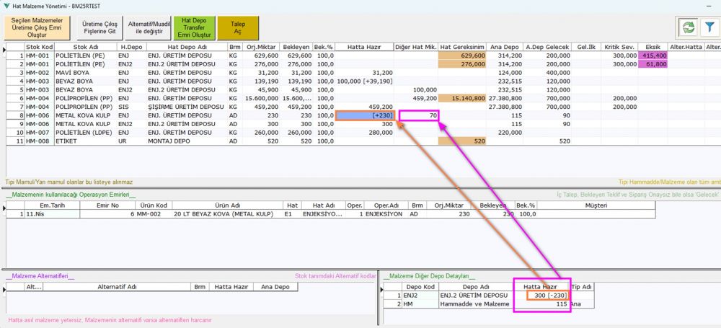Image resolution: width=721 pixels, height=328 pixels.
Task: Click the Gel.İlk column header
Action: click(585, 47)
